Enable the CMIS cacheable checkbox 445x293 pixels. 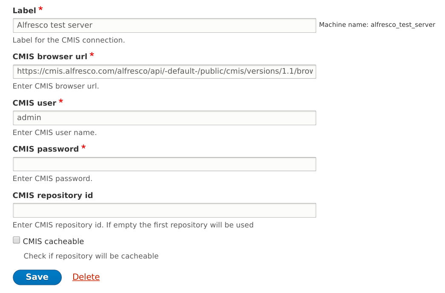tap(17, 240)
